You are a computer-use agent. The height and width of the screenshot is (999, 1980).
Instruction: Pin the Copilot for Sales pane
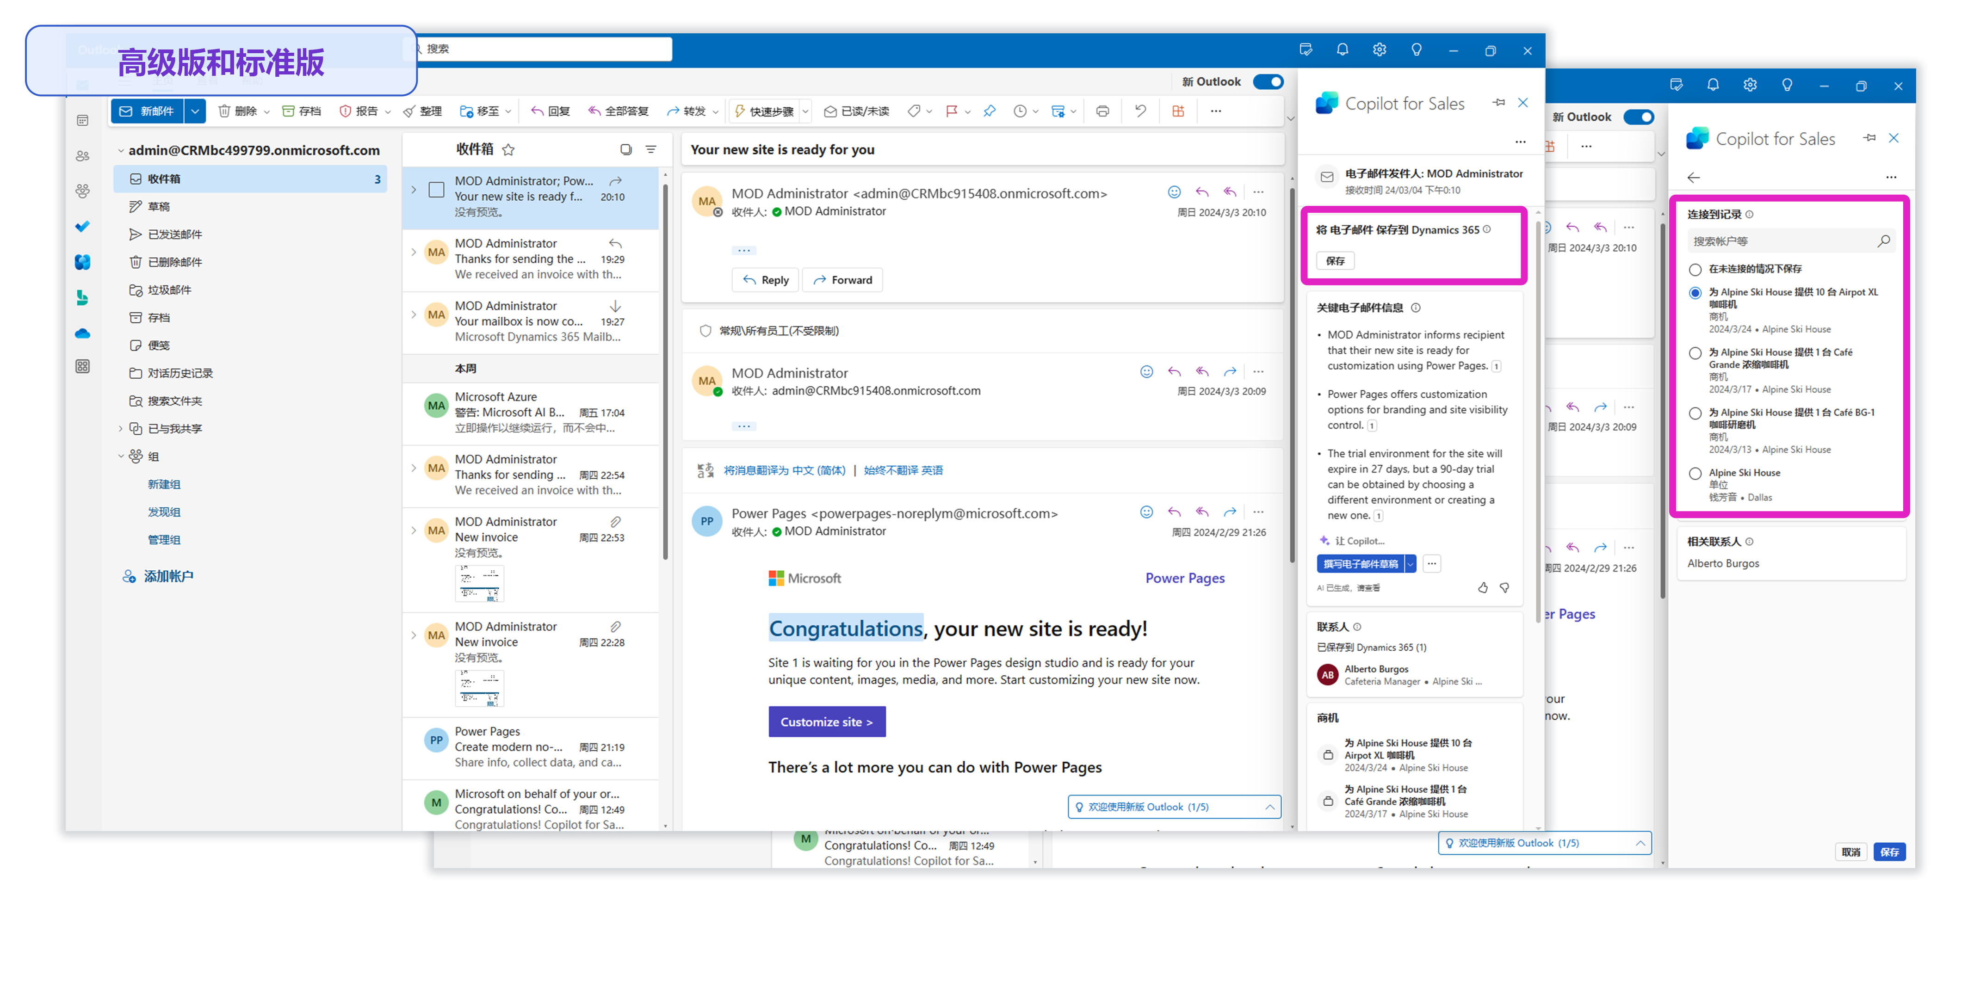click(1498, 102)
